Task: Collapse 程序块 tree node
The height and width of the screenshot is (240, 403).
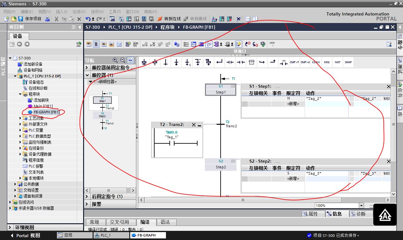Action: point(21,94)
